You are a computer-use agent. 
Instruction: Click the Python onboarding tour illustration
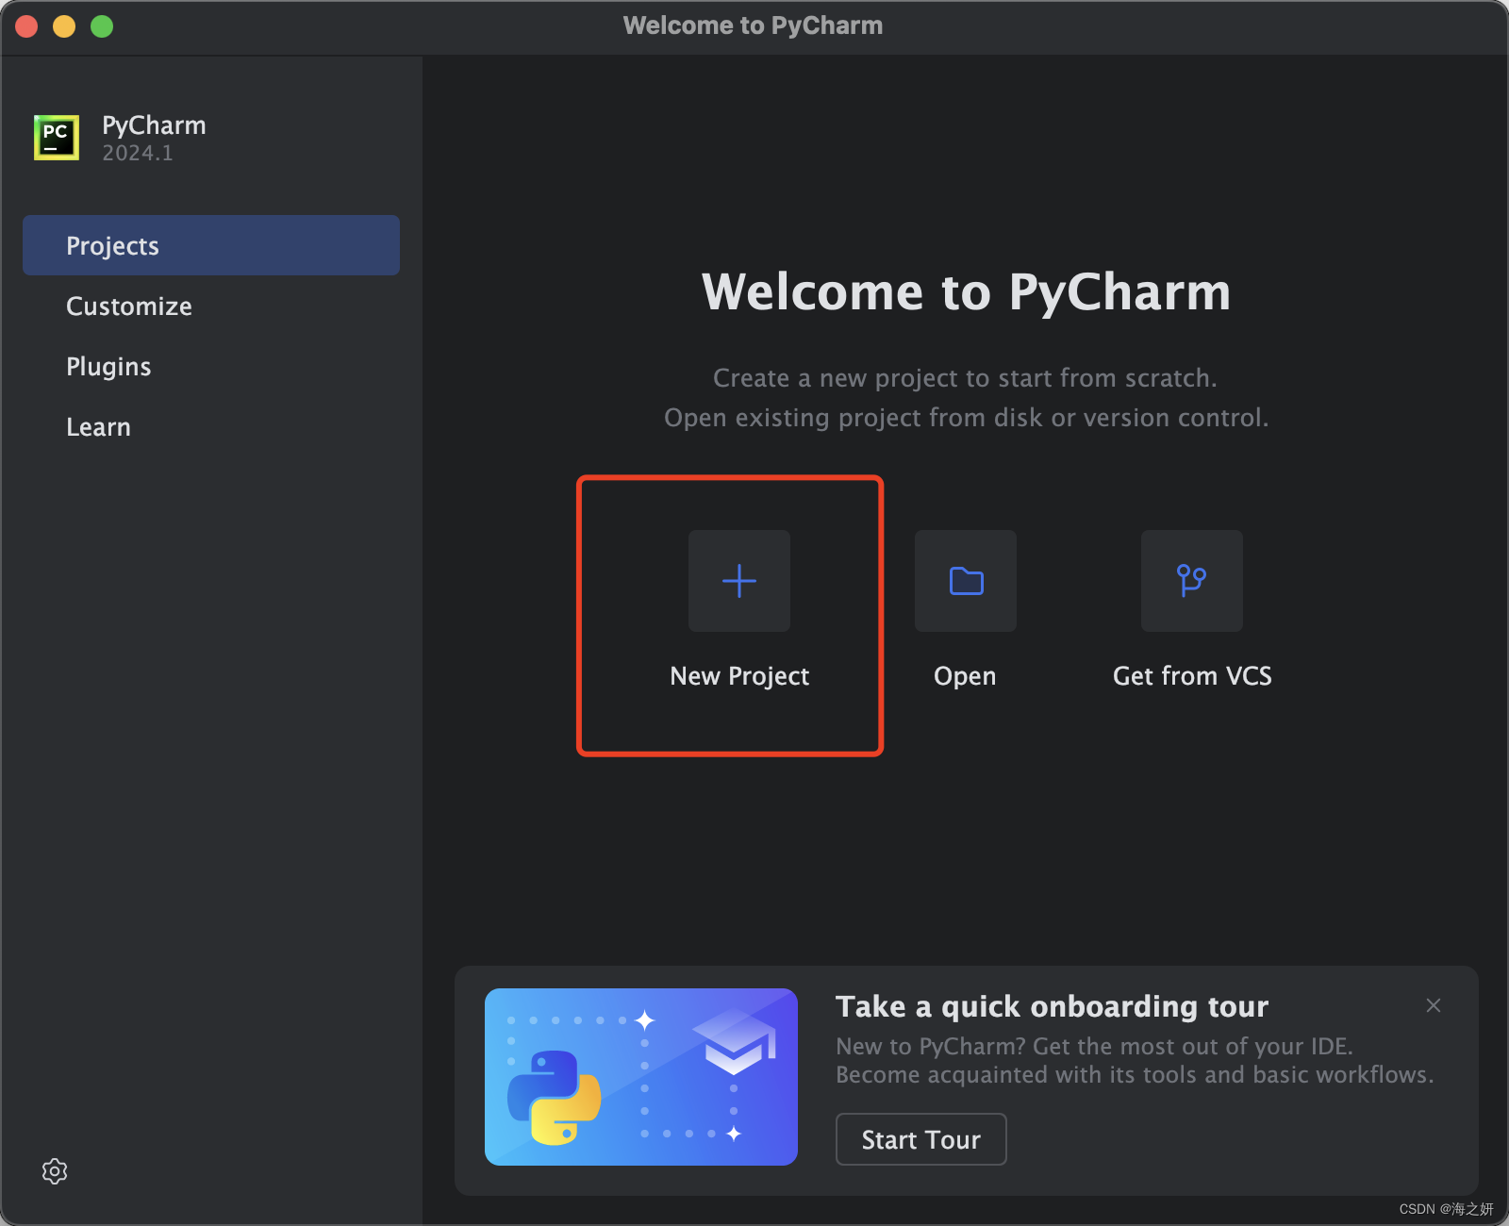click(x=640, y=1077)
